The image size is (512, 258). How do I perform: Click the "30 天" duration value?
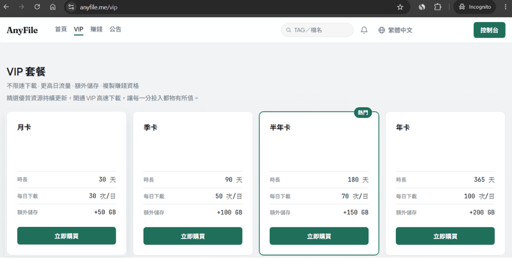click(x=107, y=179)
